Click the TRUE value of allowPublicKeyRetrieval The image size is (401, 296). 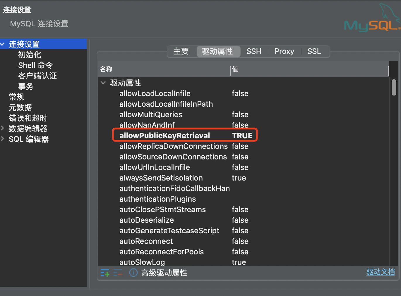click(x=242, y=136)
